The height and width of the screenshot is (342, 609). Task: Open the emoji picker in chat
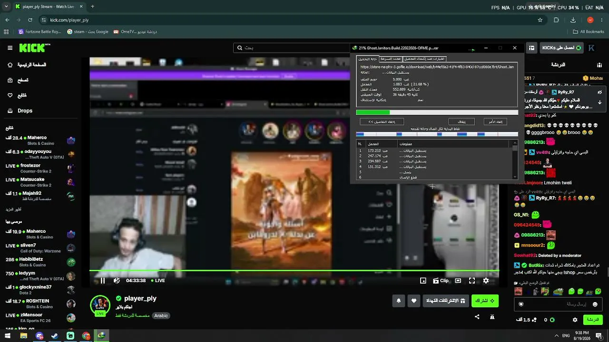[595, 304]
